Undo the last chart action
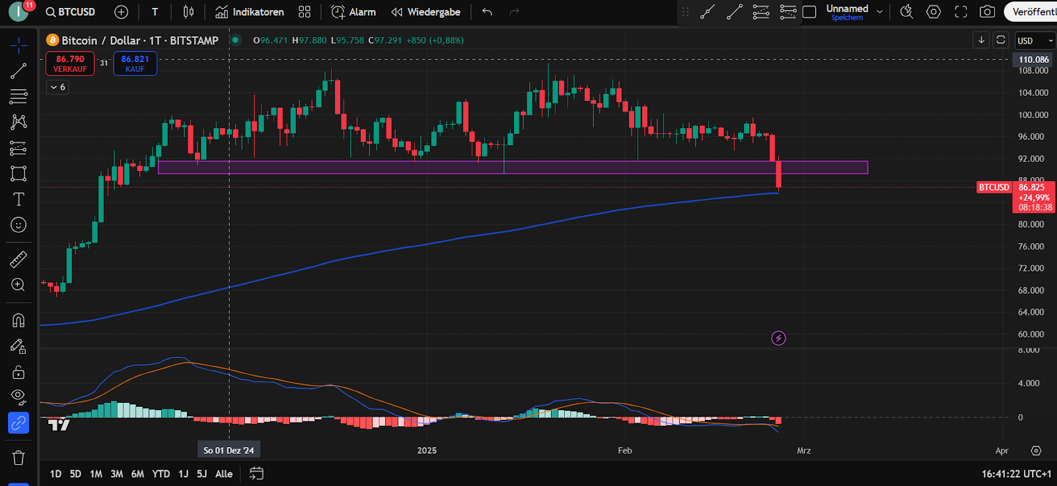1057x486 pixels. click(488, 12)
